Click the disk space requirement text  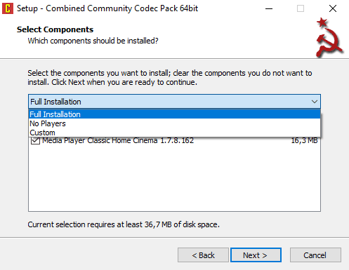124,224
